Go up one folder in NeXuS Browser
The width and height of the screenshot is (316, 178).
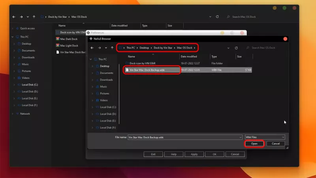112,48
